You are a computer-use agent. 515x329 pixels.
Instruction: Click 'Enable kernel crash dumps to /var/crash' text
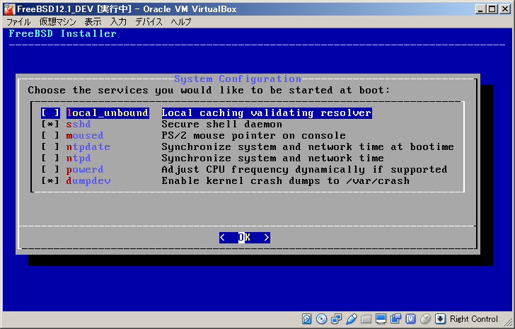pos(285,181)
